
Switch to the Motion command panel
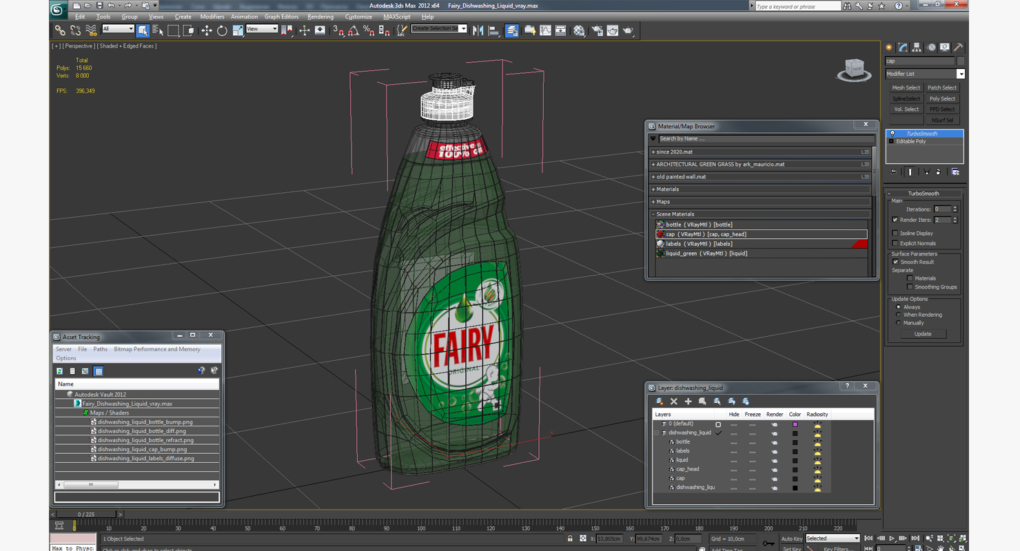[931, 48]
